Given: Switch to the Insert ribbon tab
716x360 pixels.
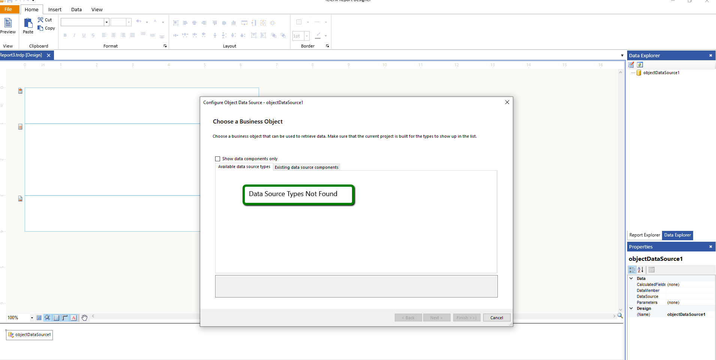Looking at the screenshot, I should 55,9.
